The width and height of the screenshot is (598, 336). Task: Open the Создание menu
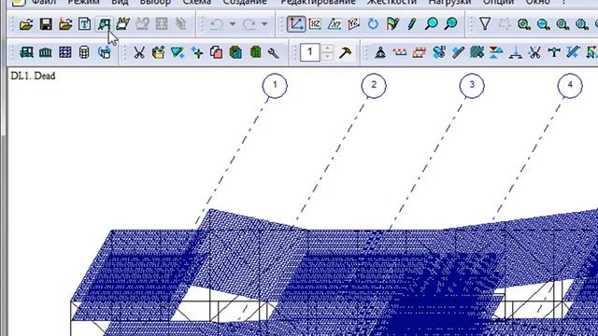[245, 2]
